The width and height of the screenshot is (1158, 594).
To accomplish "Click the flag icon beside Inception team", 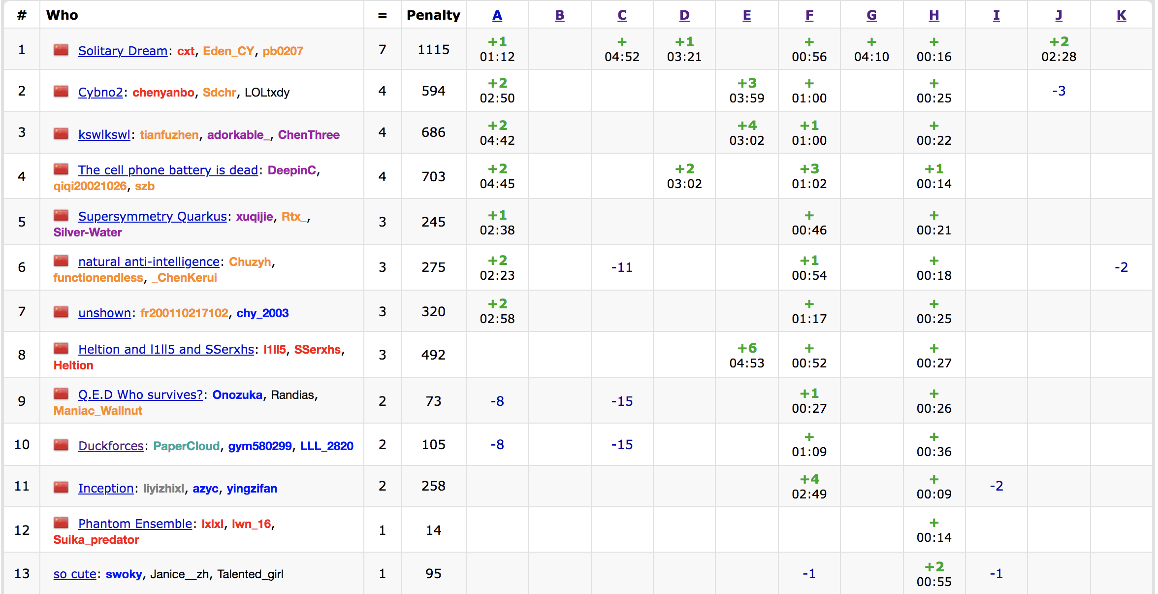I will coord(61,487).
